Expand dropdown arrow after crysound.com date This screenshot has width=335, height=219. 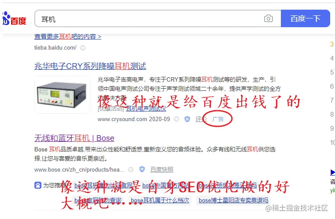point(177,119)
